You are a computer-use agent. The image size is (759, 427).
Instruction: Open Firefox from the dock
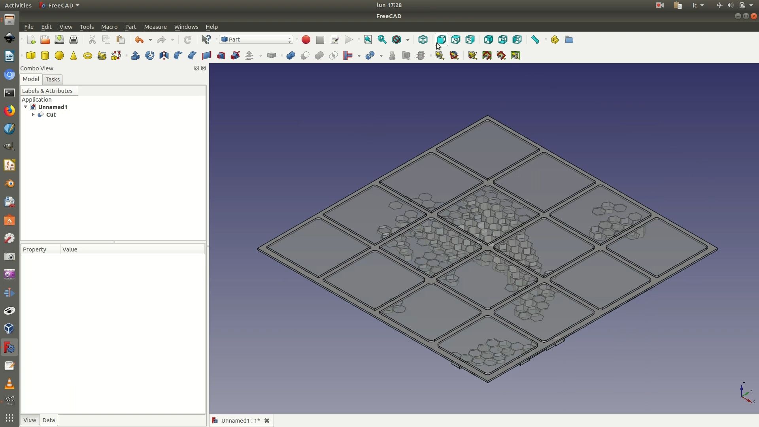coord(9,111)
